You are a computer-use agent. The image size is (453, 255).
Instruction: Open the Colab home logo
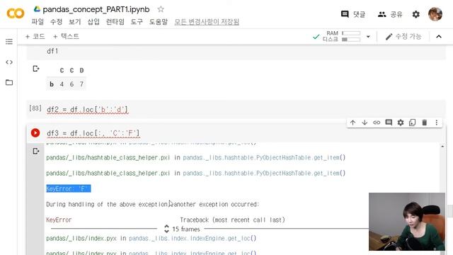pyautogui.click(x=16, y=13)
